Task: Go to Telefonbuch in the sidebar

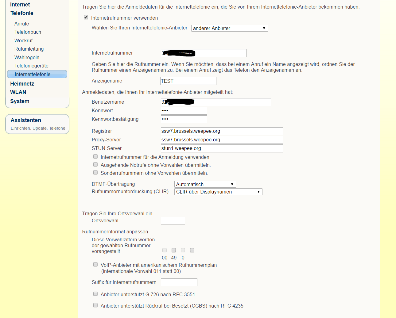Action: coord(28,32)
